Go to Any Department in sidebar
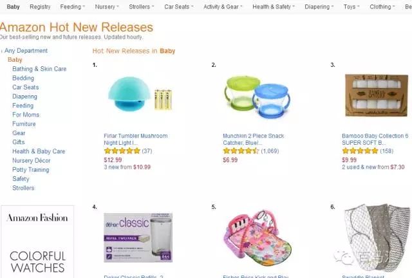 [x=26, y=51]
